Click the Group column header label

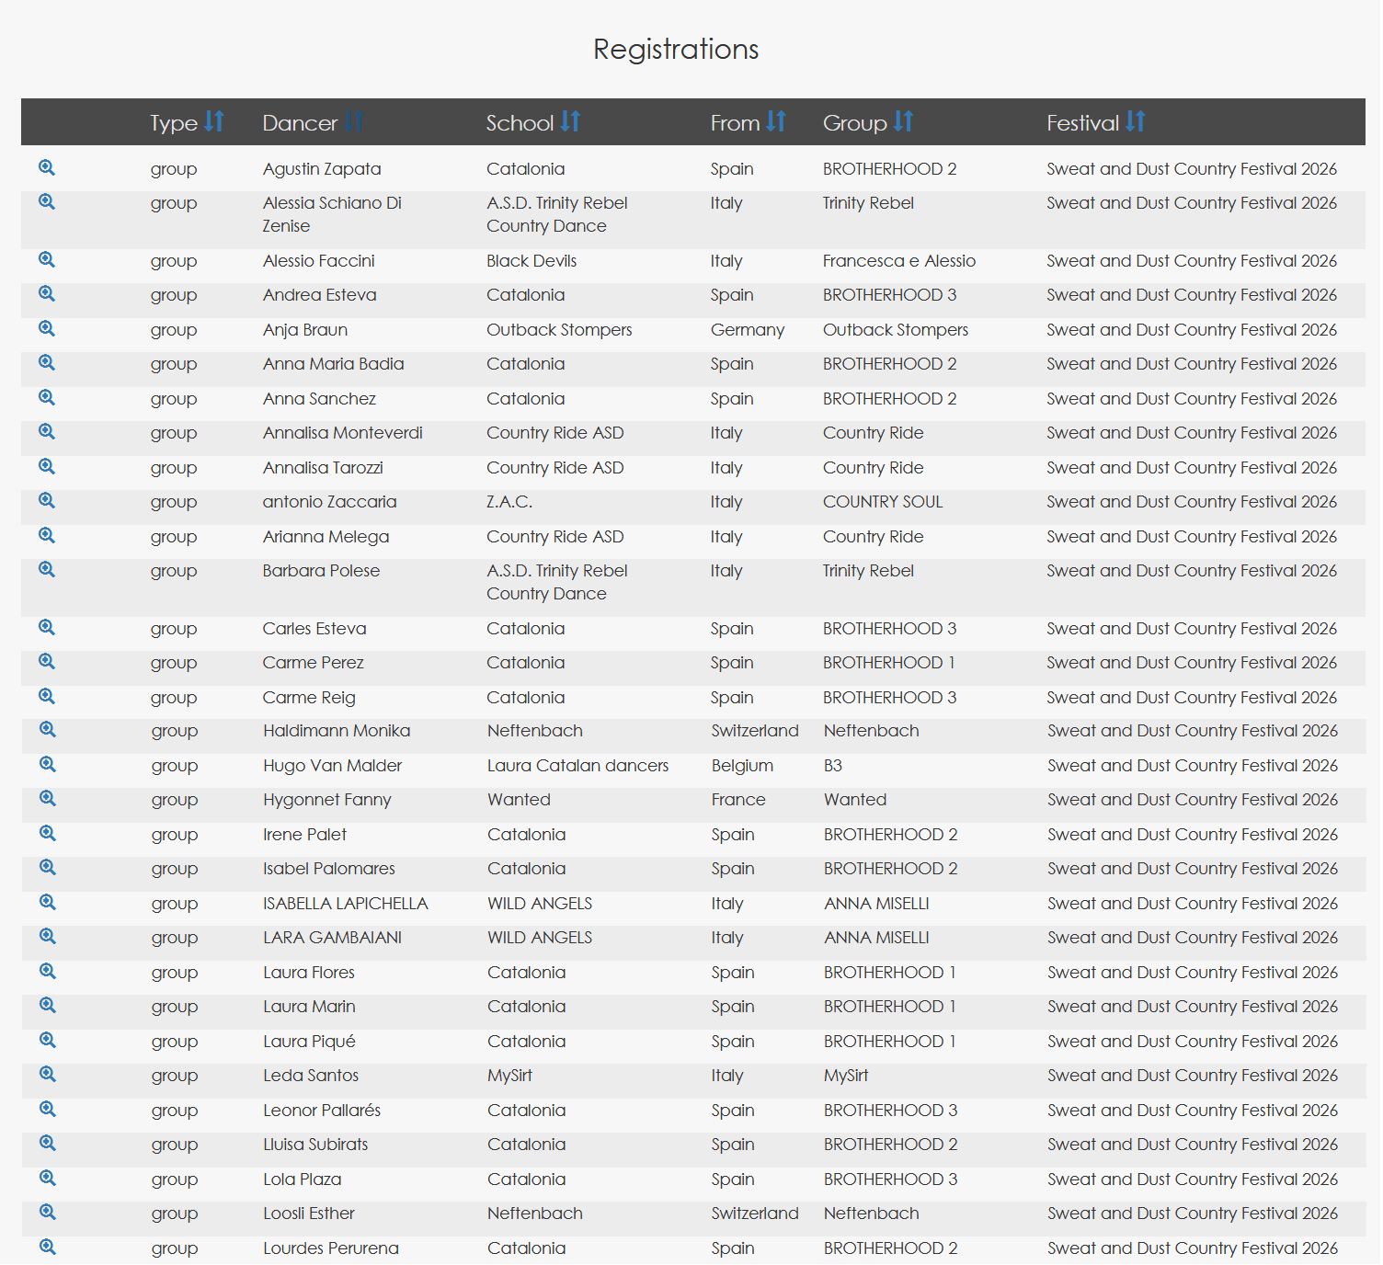click(x=854, y=123)
